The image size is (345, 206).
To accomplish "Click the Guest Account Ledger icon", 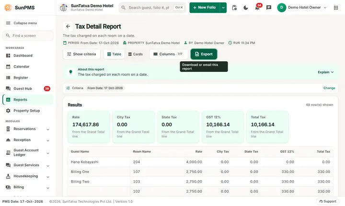I will tap(8, 152).
